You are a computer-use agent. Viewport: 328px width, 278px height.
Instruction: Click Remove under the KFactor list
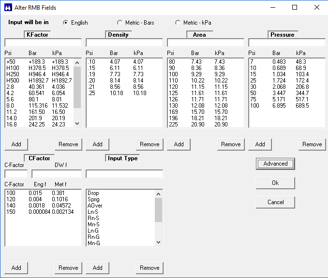tap(68, 144)
